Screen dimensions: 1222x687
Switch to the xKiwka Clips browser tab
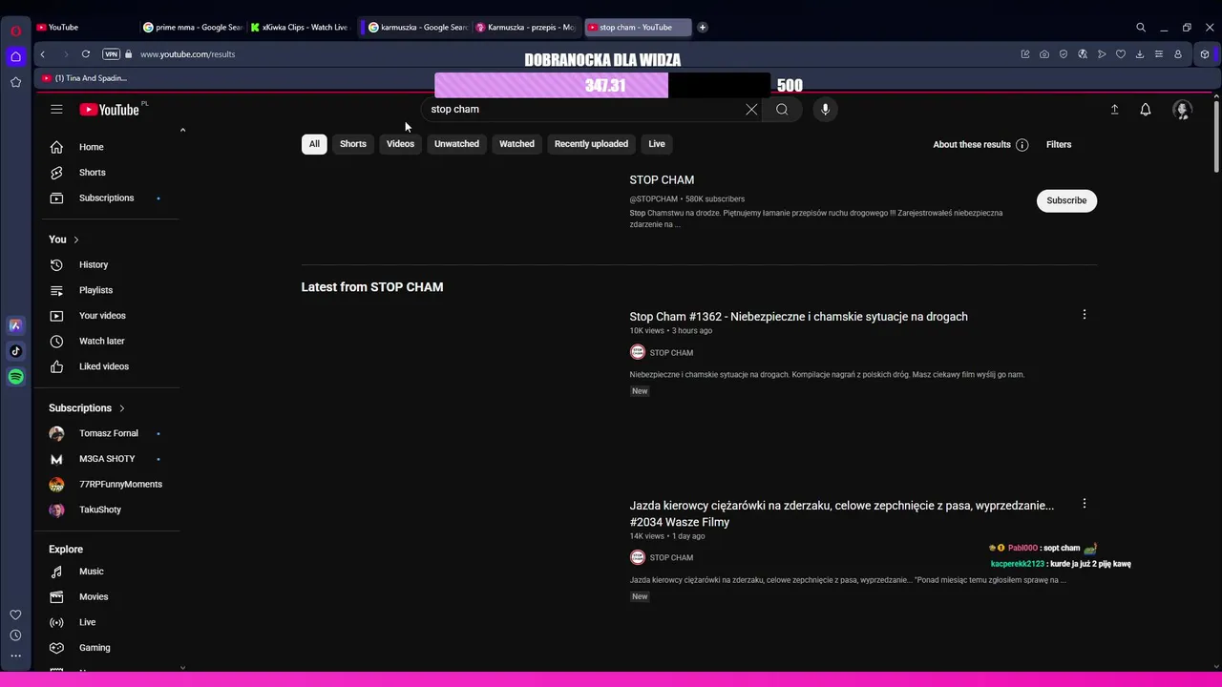[x=299, y=28]
